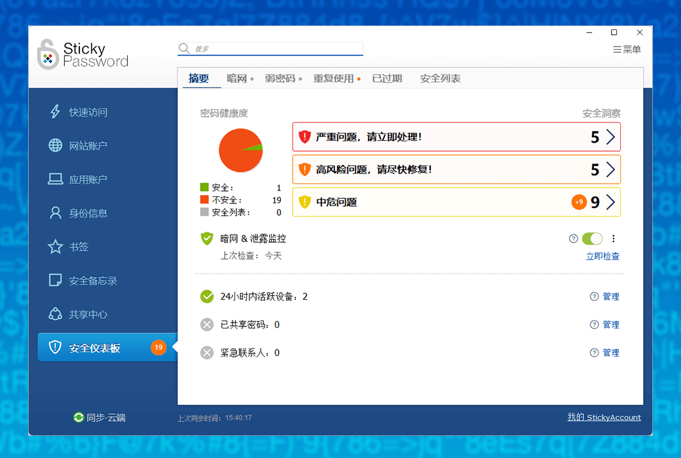This screenshot has width=681, height=458.
Task: Click the search magnifier icon
Action: click(184, 48)
